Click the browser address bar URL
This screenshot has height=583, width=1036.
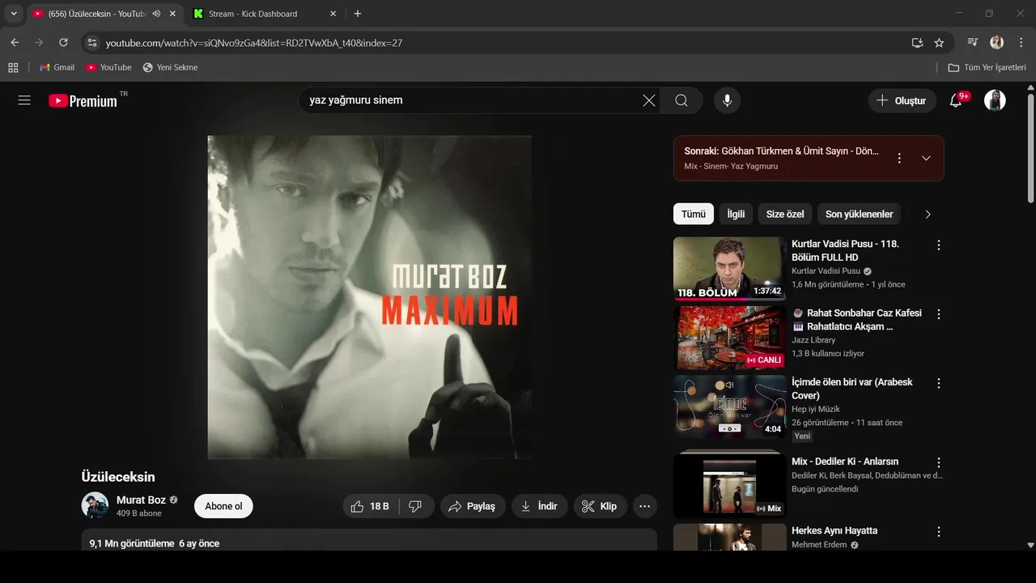click(254, 43)
